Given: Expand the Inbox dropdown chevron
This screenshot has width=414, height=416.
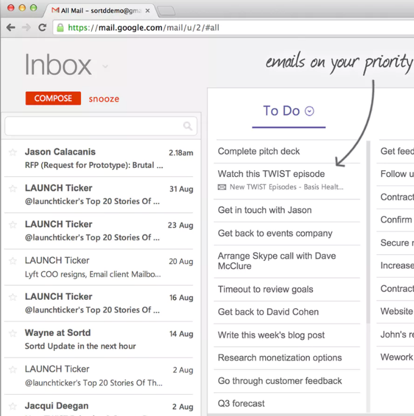Looking at the screenshot, I should click(x=105, y=67).
